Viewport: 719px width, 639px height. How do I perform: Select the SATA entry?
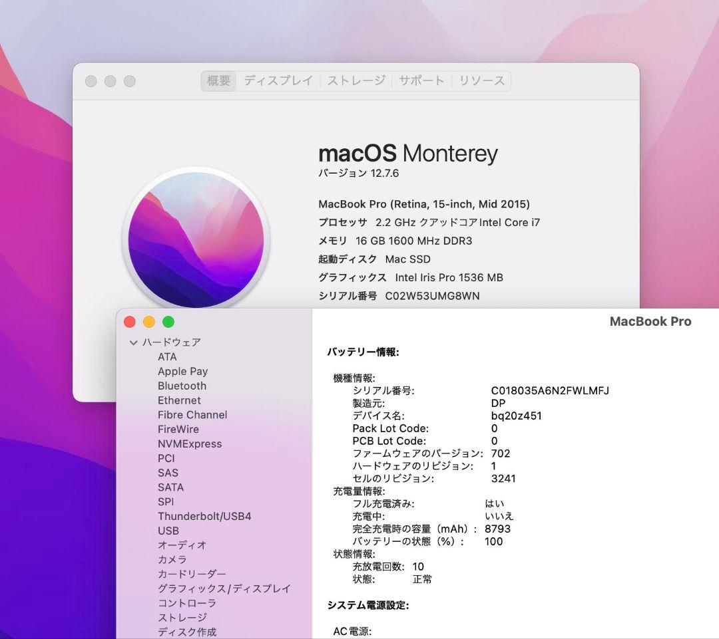170,487
